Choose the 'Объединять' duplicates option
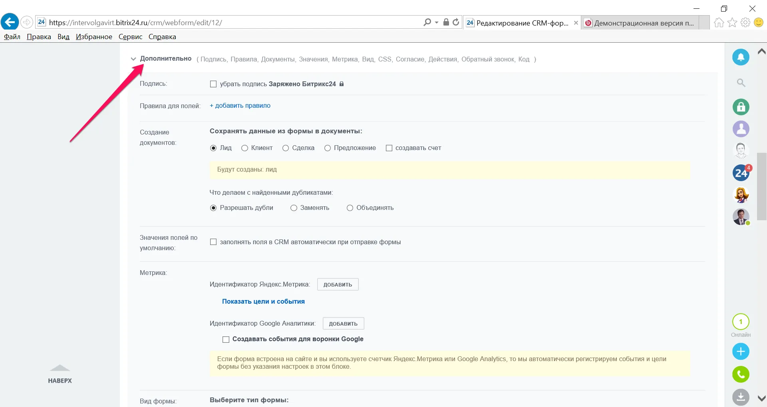The width and height of the screenshot is (767, 407). [350, 208]
